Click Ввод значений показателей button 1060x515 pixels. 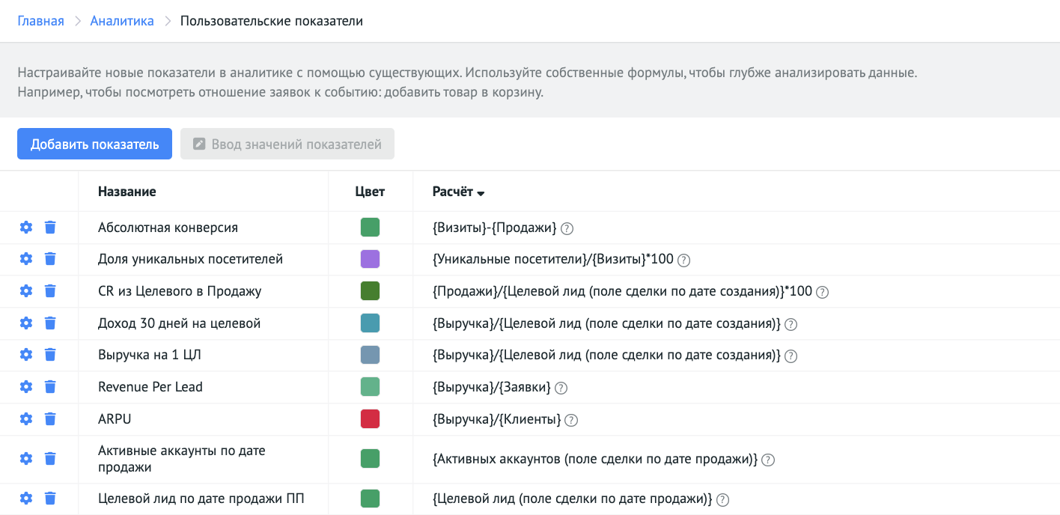pyautogui.click(x=287, y=144)
